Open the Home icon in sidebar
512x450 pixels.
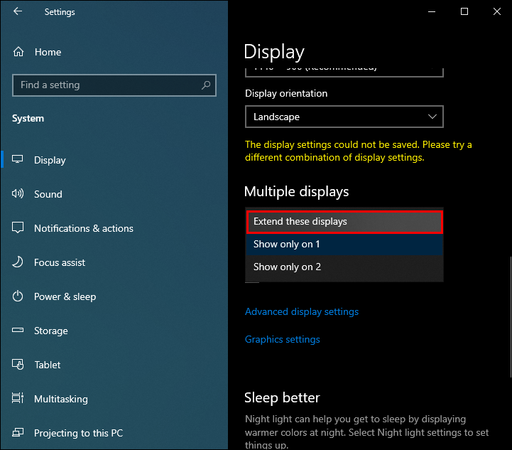pyautogui.click(x=18, y=52)
